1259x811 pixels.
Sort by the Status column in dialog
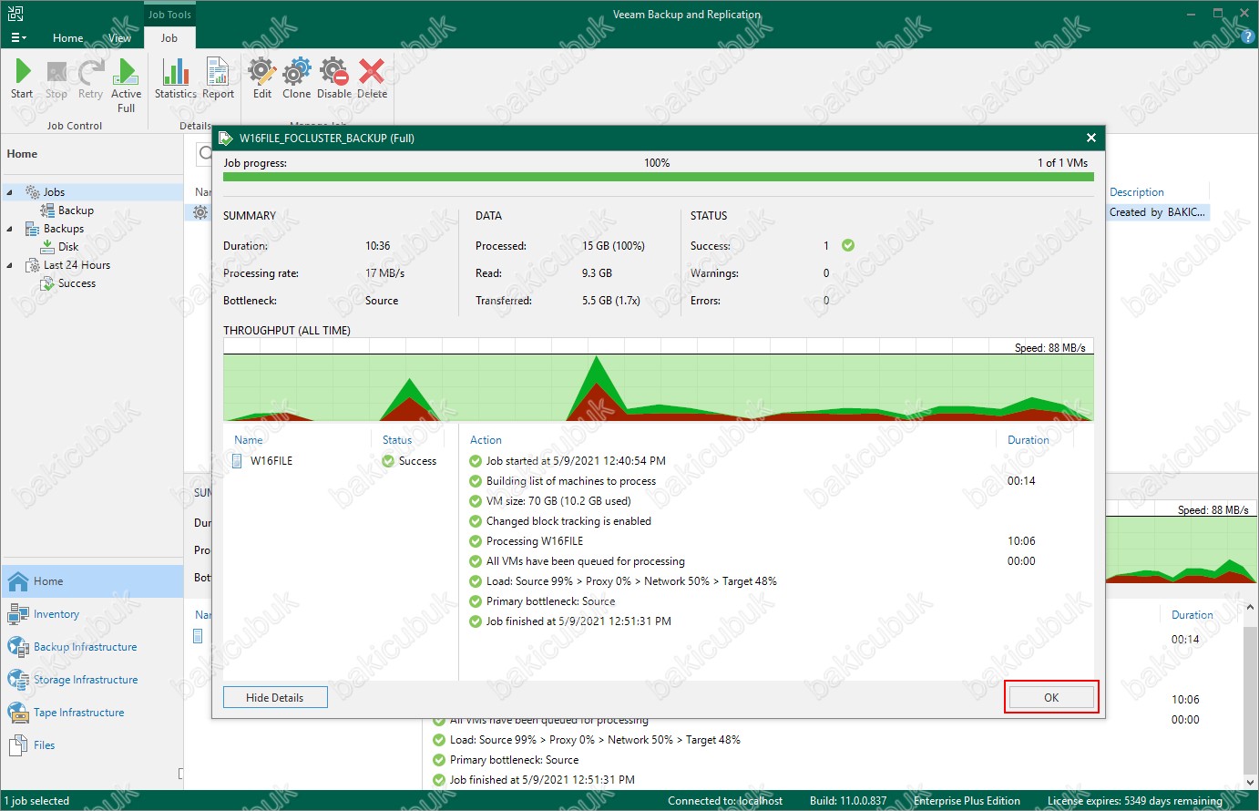(x=397, y=440)
